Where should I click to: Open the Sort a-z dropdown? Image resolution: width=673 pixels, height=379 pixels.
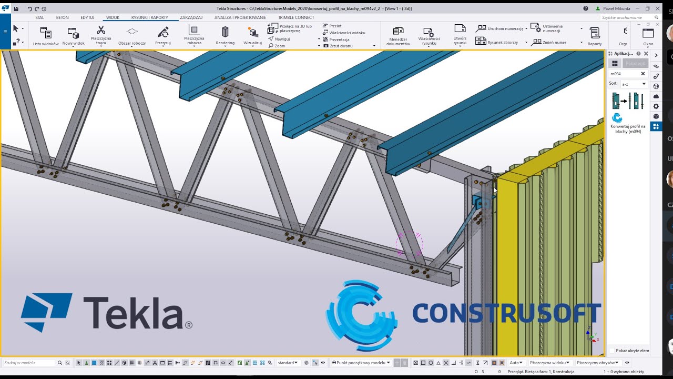point(634,84)
